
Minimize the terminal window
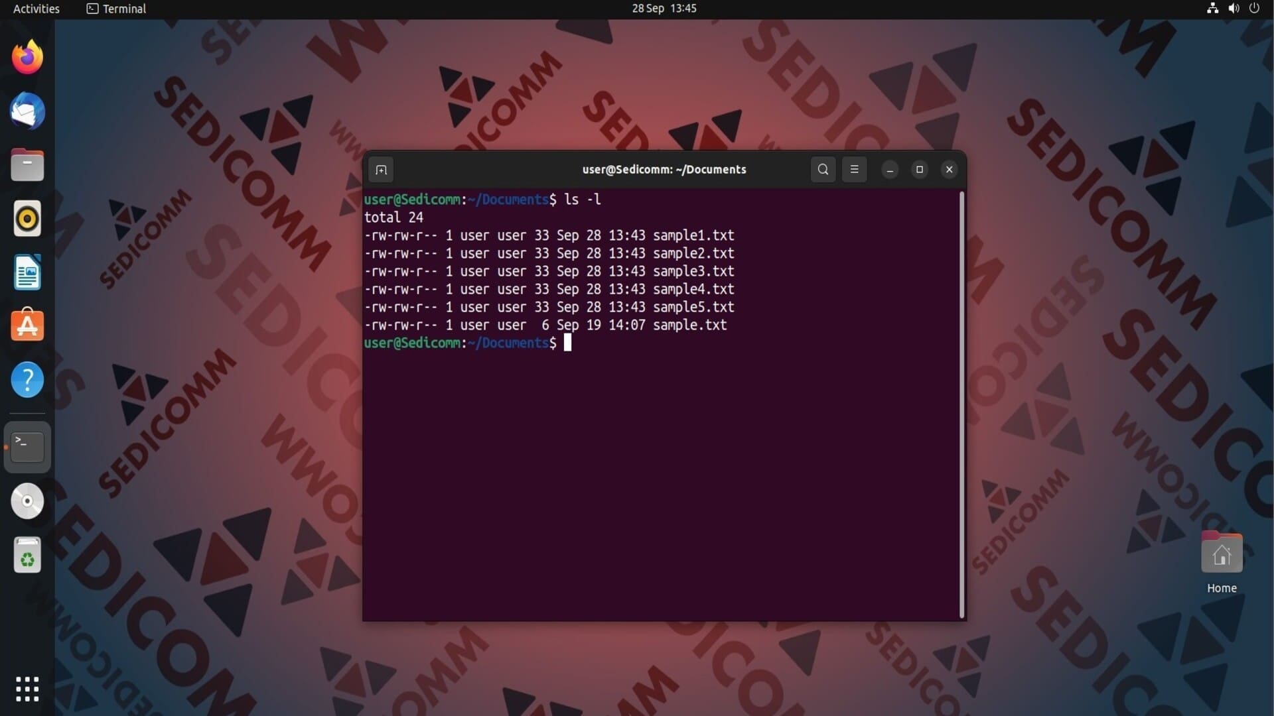pos(890,170)
